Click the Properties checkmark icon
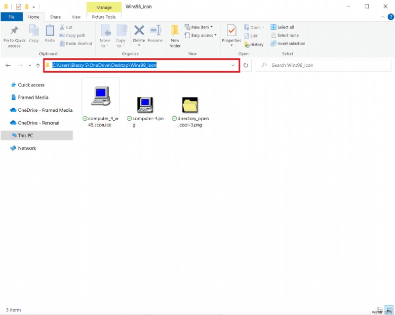 click(231, 31)
